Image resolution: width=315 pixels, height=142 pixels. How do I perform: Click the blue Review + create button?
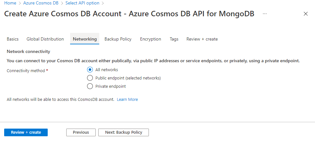[x=26, y=132]
